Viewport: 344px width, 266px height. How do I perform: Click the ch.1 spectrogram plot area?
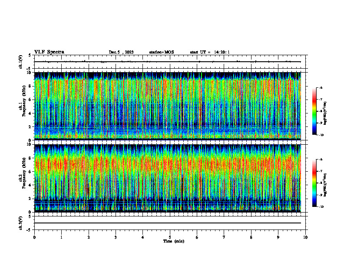[168, 106]
